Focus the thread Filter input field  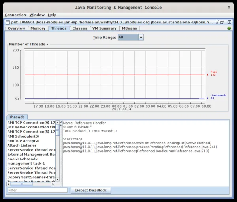point(38,190)
